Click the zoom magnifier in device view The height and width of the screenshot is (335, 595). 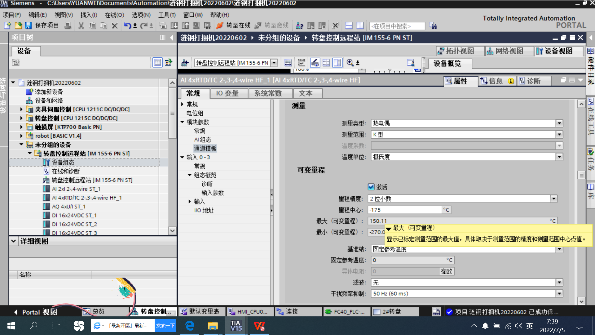point(350,63)
